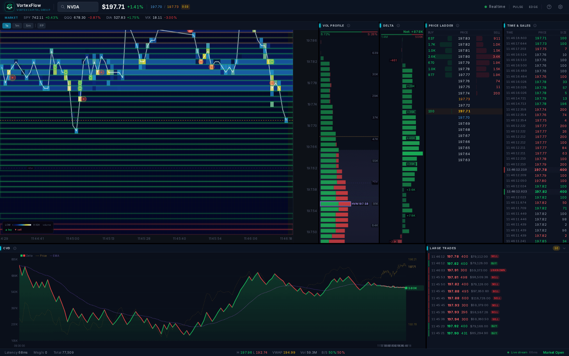Select price ladder row 197.63
The image size is (569, 356).
point(464,160)
